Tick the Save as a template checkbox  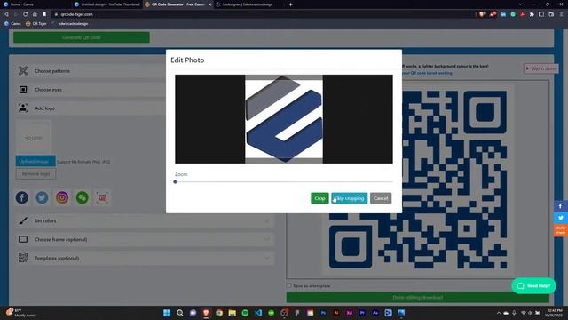coord(289,285)
